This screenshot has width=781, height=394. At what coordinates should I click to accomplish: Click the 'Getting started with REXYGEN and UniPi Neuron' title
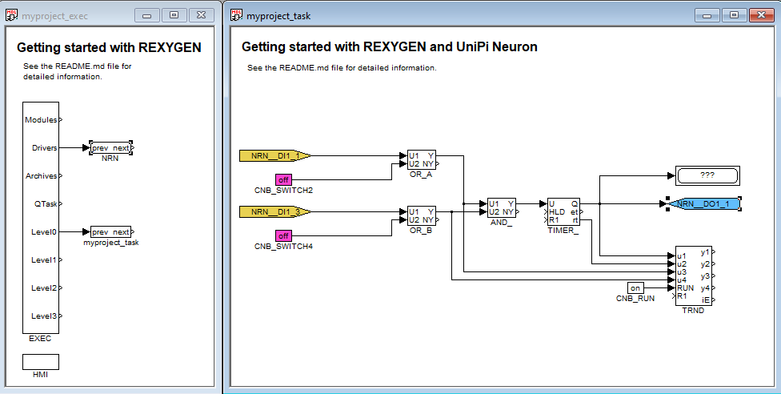390,47
